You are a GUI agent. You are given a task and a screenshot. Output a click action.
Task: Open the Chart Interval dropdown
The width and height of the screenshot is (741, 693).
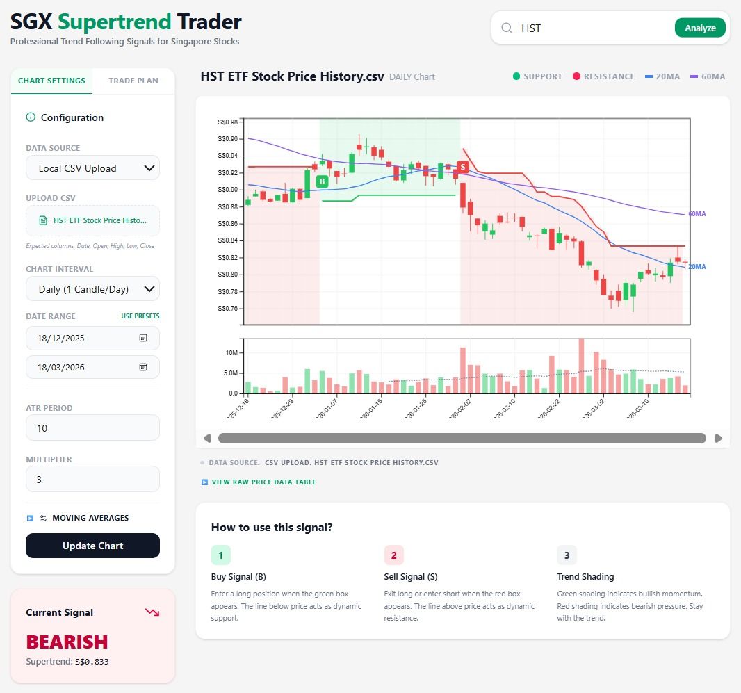pos(92,289)
